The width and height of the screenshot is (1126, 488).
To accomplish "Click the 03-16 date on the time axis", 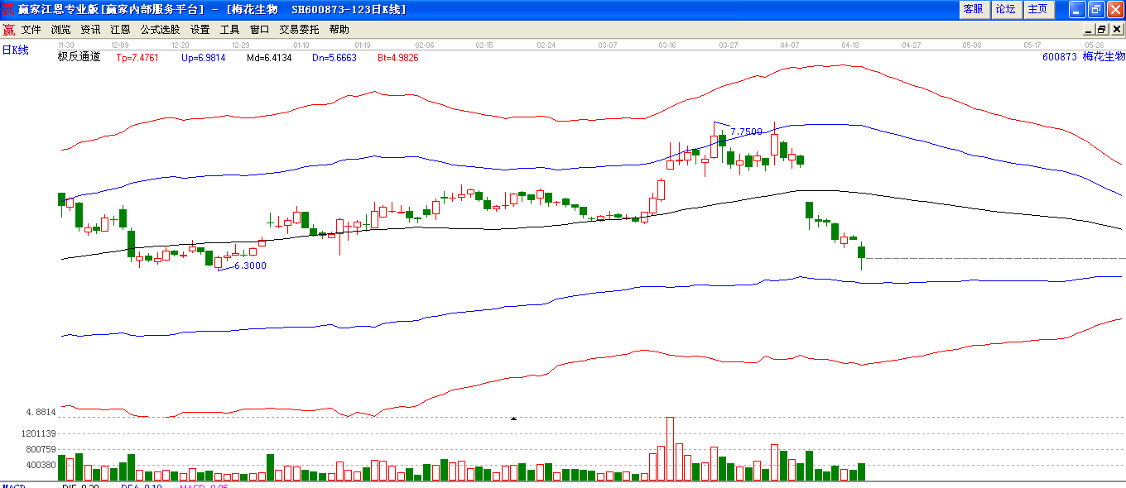I will (x=667, y=45).
